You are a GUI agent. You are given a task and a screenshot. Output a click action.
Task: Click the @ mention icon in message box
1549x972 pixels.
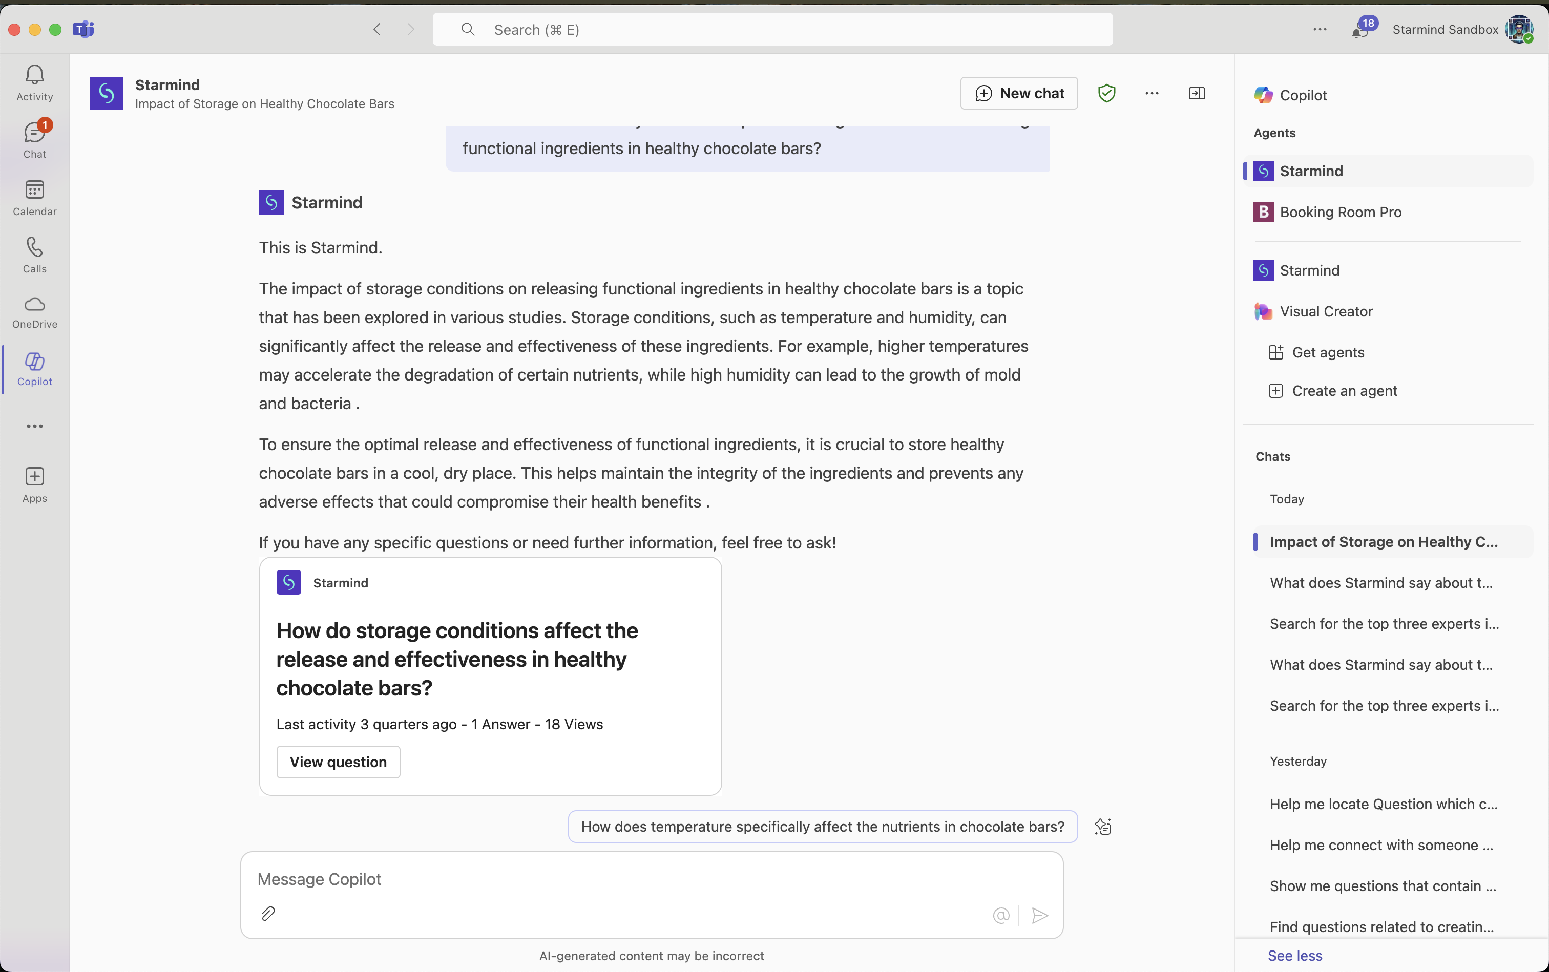1000,915
